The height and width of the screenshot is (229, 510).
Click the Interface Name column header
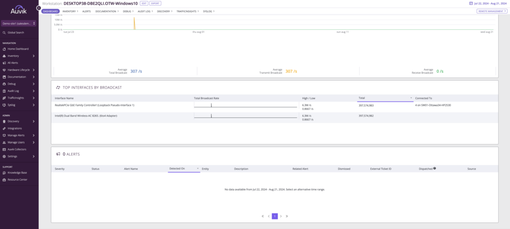[x=64, y=98]
